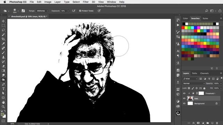Select the Lasso tool

[3, 30]
